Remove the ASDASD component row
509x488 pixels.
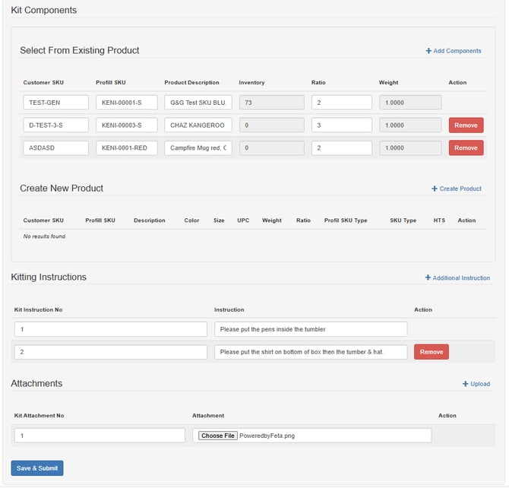(466, 148)
